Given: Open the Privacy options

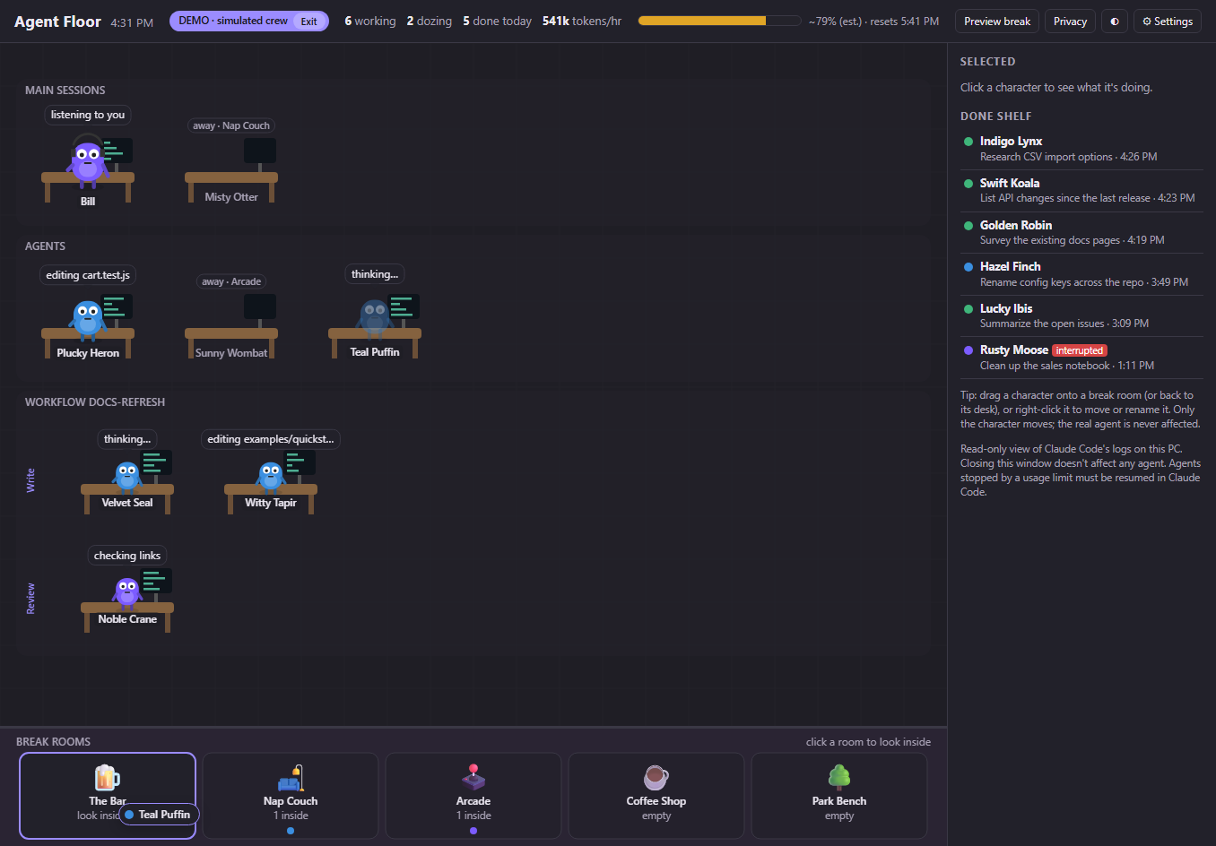Looking at the screenshot, I should (1070, 22).
